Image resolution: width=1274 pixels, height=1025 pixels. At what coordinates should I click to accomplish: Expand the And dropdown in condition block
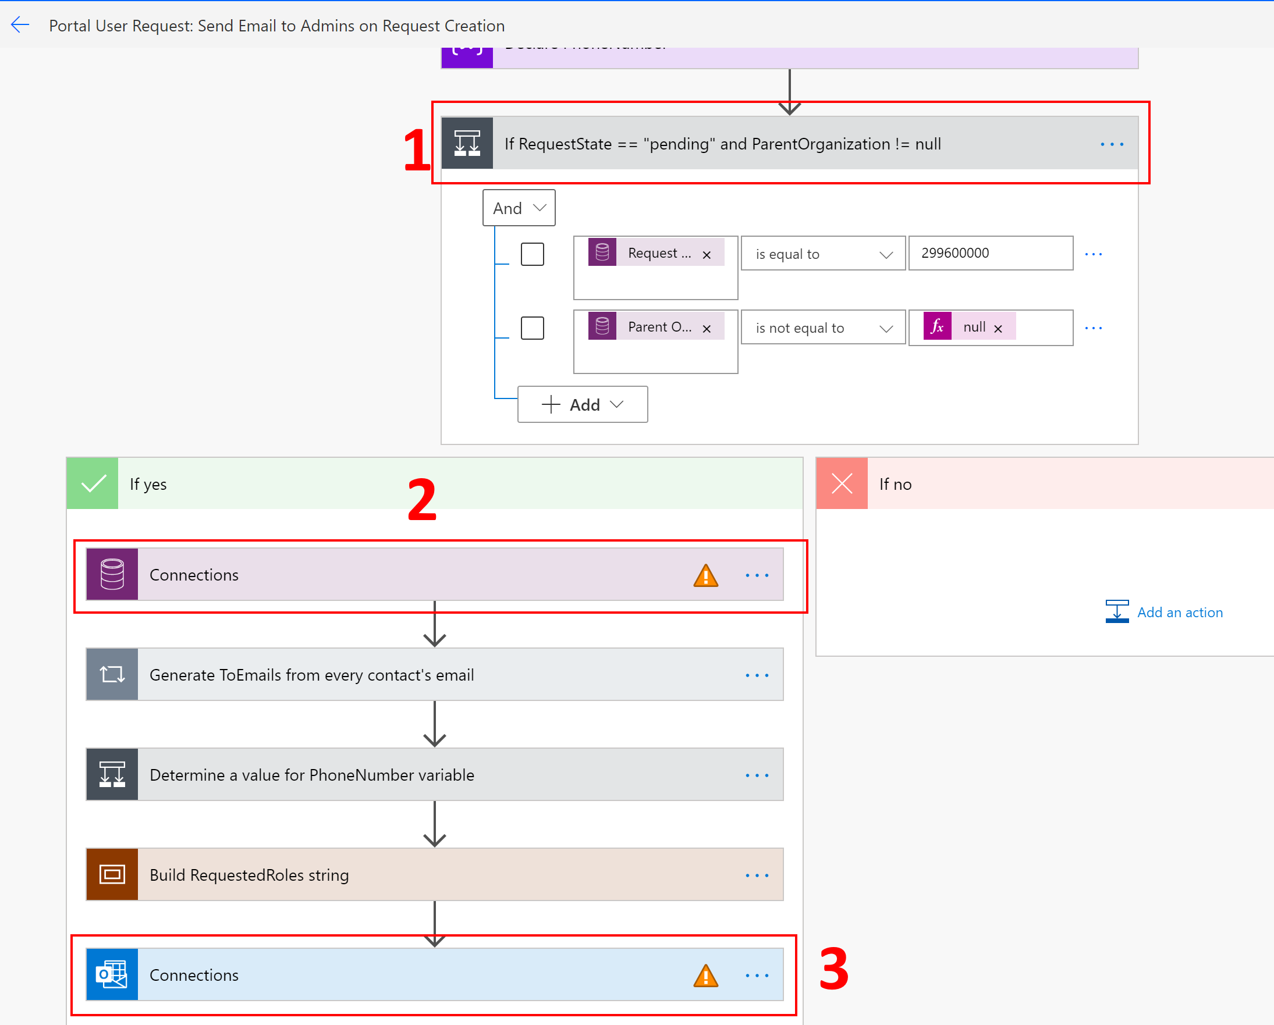tap(521, 207)
